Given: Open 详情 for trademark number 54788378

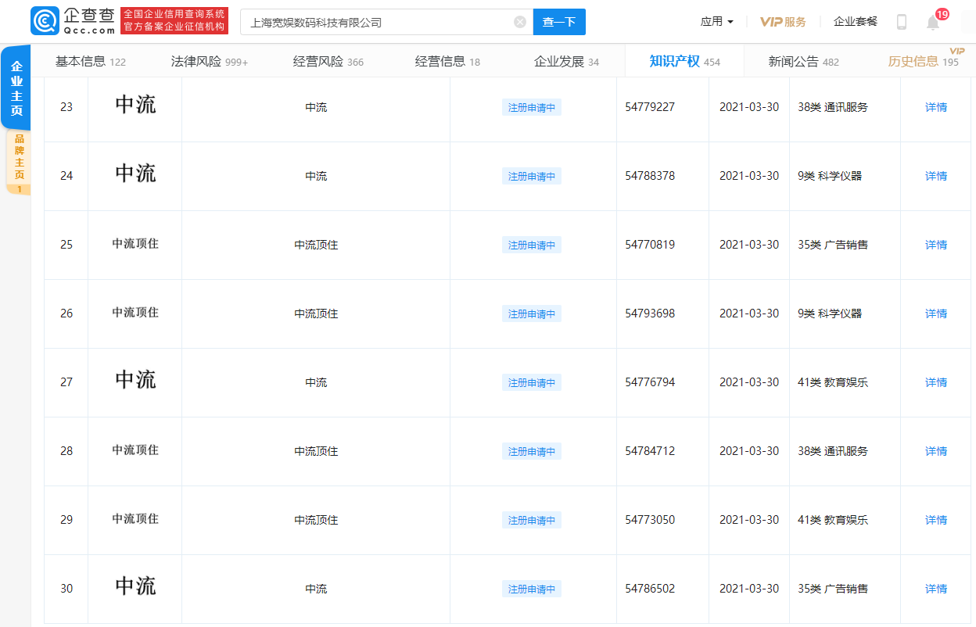Looking at the screenshot, I should (935, 176).
